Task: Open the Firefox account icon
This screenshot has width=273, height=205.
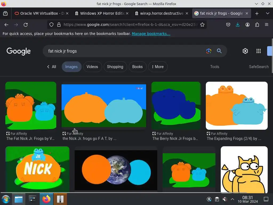Action: [247, 25]
